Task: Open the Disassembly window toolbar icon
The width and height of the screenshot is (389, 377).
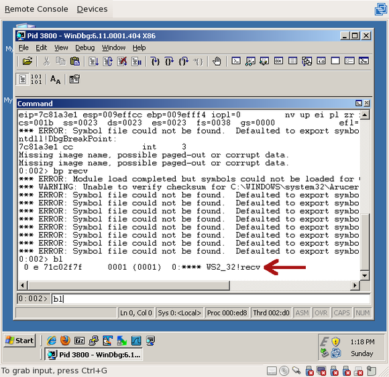Action: 321,61
